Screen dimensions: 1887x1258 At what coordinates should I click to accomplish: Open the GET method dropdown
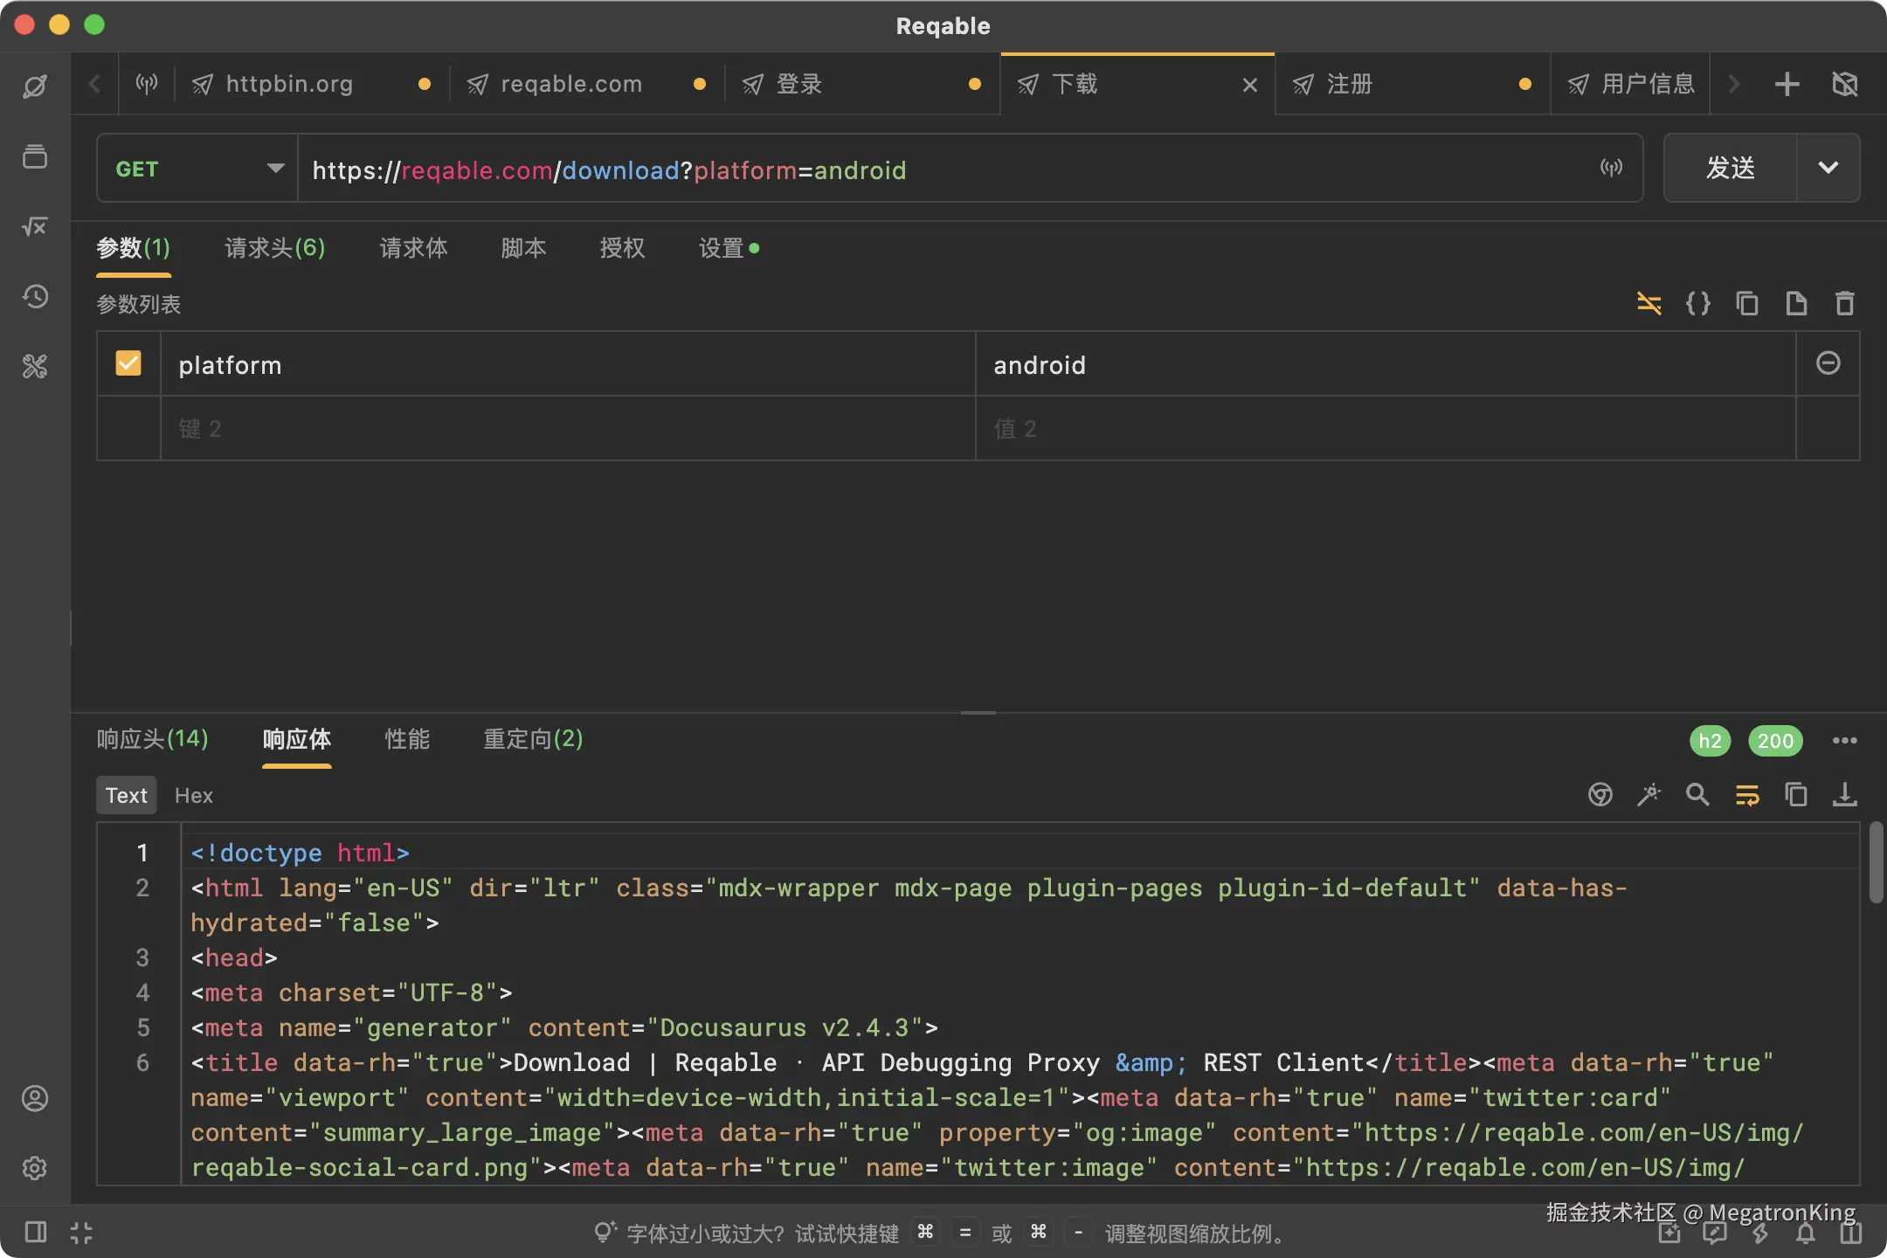coord(197,169)
